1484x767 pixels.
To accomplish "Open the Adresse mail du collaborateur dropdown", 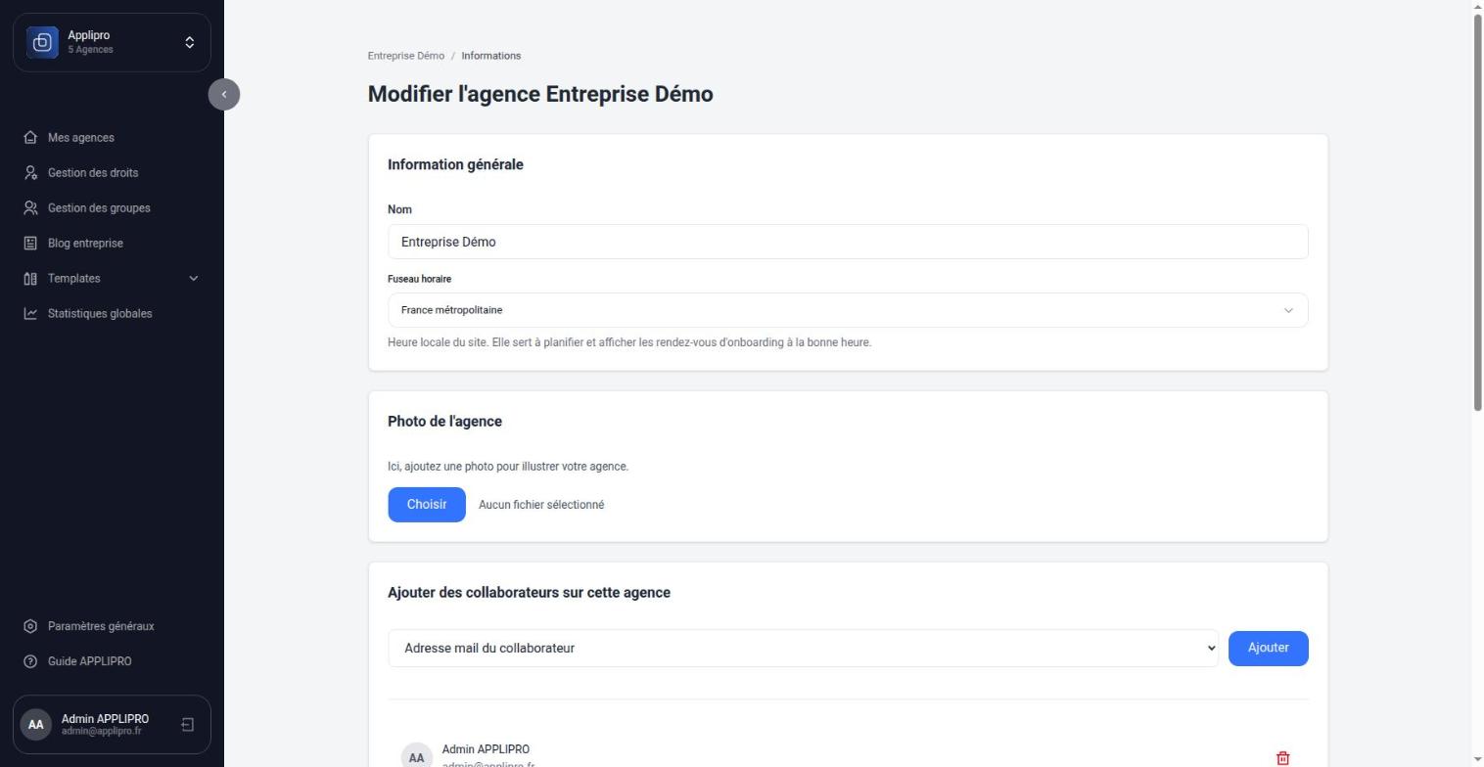I will point(803,649).
